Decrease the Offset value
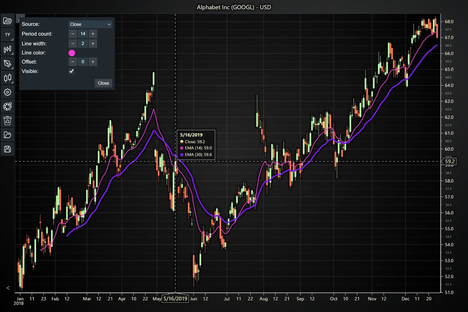Image resolution: width=468 pixels, height=312 pixels. pos(73,62)
